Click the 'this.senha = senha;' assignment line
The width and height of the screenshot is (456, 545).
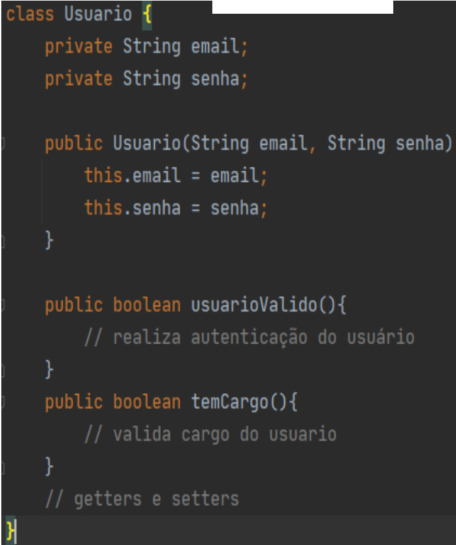tap(176, 208)
